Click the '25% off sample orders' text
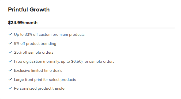The height and width of the screenshot is (99, 181). [34, 53]
